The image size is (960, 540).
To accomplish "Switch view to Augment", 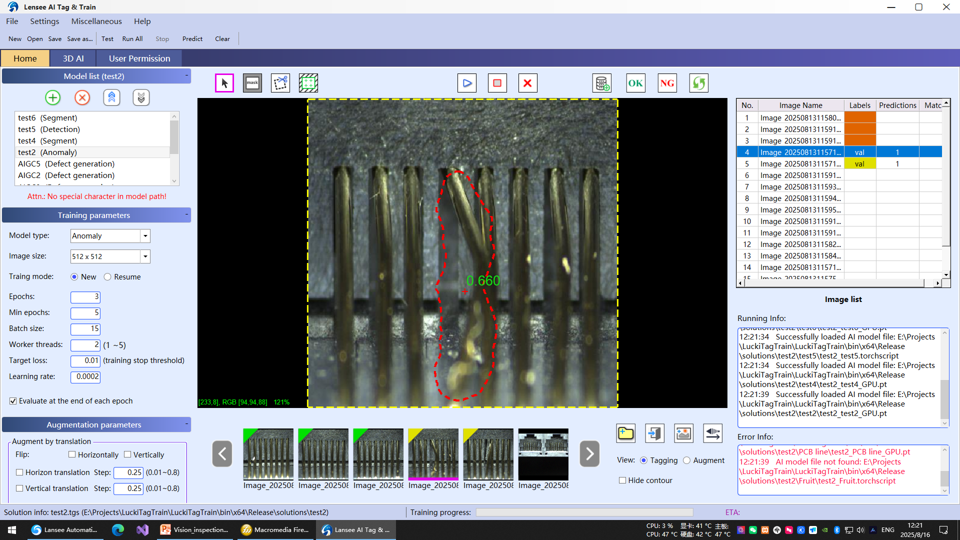I will [686, 460].
